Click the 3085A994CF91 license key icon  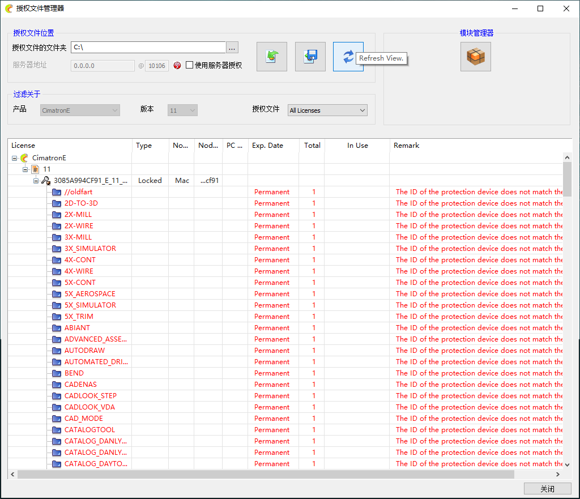pyautogui.click(x=46, y=181)
